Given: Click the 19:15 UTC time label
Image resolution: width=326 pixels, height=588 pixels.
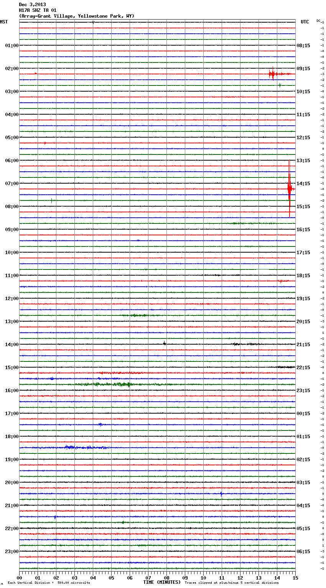Looking at the screenshot, I should [303, 299].
